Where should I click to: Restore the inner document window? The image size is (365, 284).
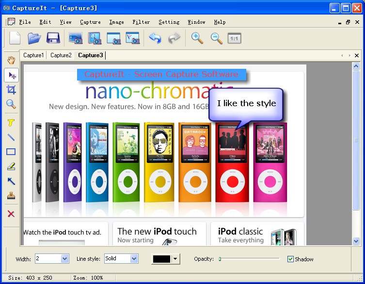pos(348,22)
